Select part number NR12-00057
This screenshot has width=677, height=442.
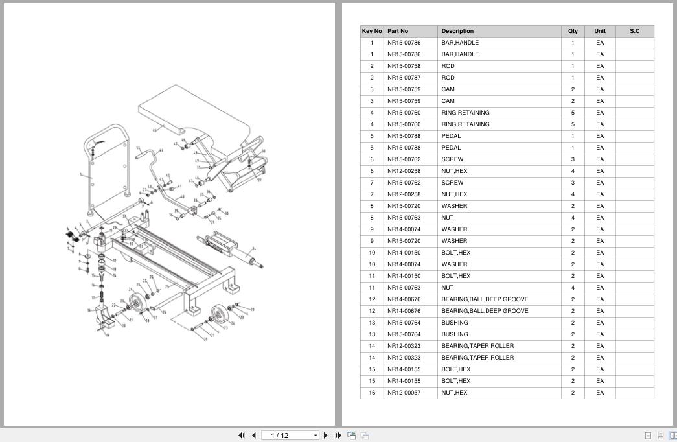404,393
